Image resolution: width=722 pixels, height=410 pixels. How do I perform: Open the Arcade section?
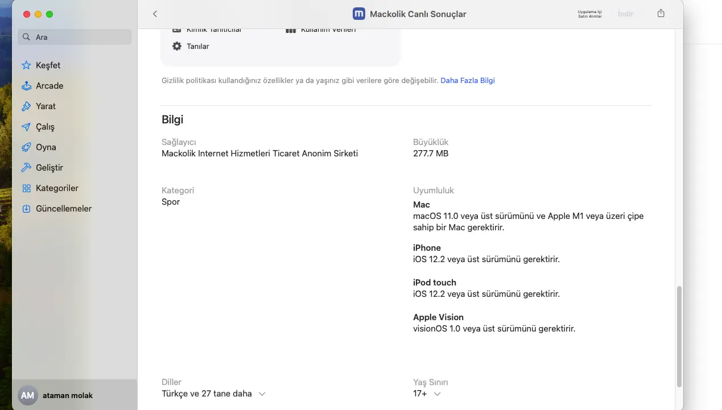pos(75,86)
